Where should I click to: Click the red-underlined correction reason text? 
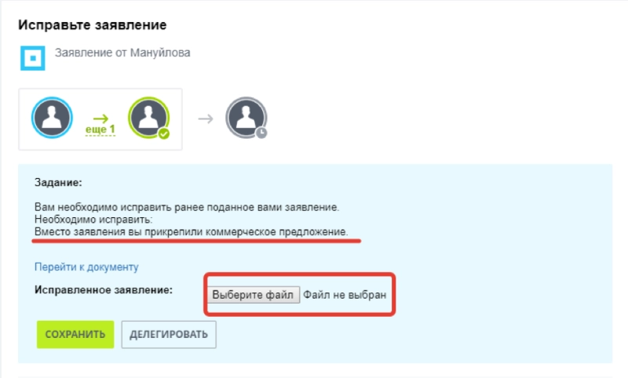click(191, 232)
